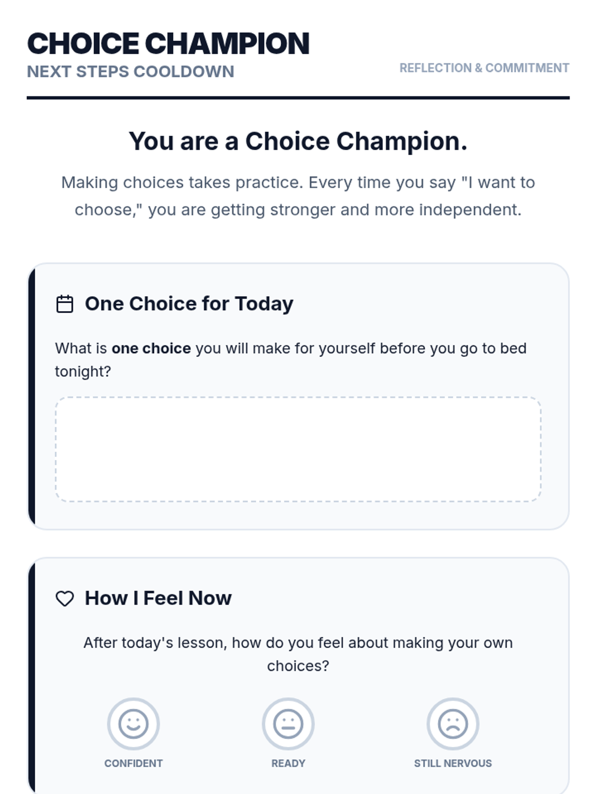
Task: Choose the READY label option
Action: 288,763
